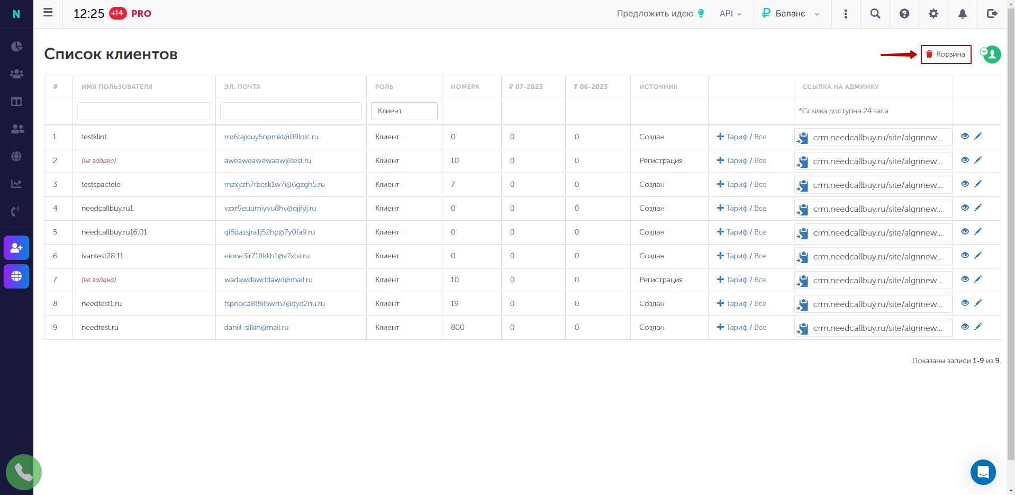Viewport: 1015px width, 495px height.
Task: View the testklint client via eye icon
Action: [x=965, y=136]
